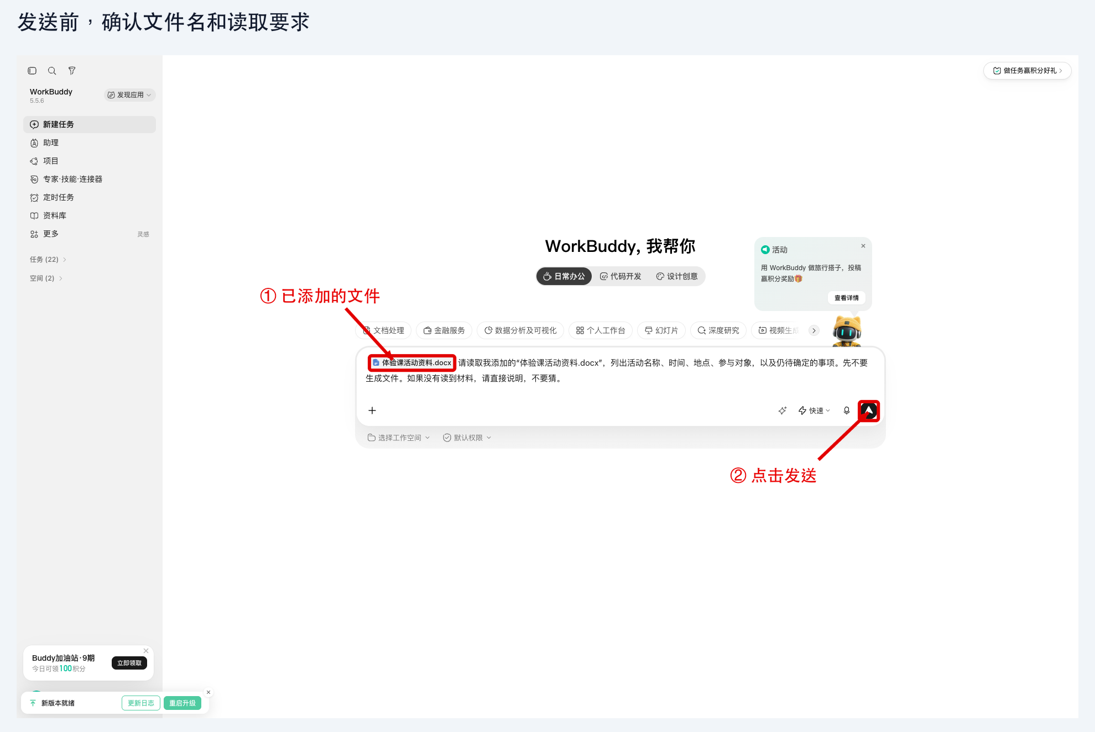The image size is (1095, 732).
Task: Open 专家·技能·连接器 in the sidebar
Action: tap(90, 179)
